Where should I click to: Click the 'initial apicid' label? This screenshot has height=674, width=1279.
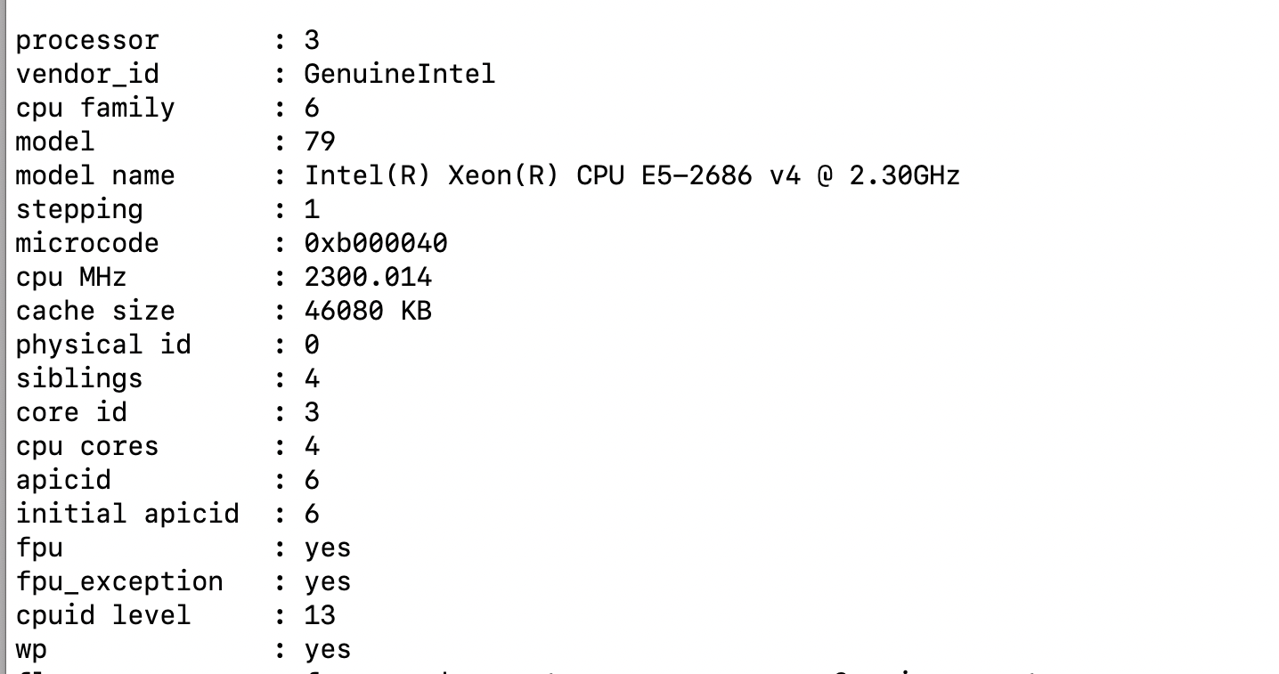(x=127, y=514)
